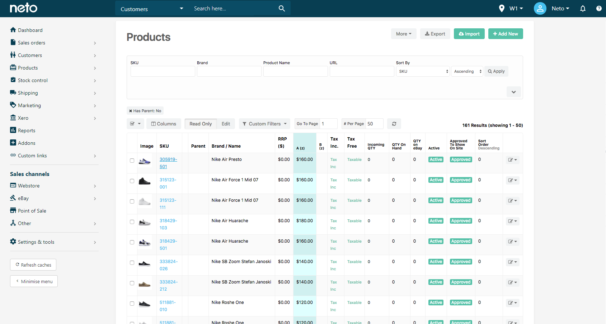This screenshot has height=324, width=606.
Task: Tick checkbox for SKU 315123-111 row
Action: pyautogui.click(x=132, y=201)
